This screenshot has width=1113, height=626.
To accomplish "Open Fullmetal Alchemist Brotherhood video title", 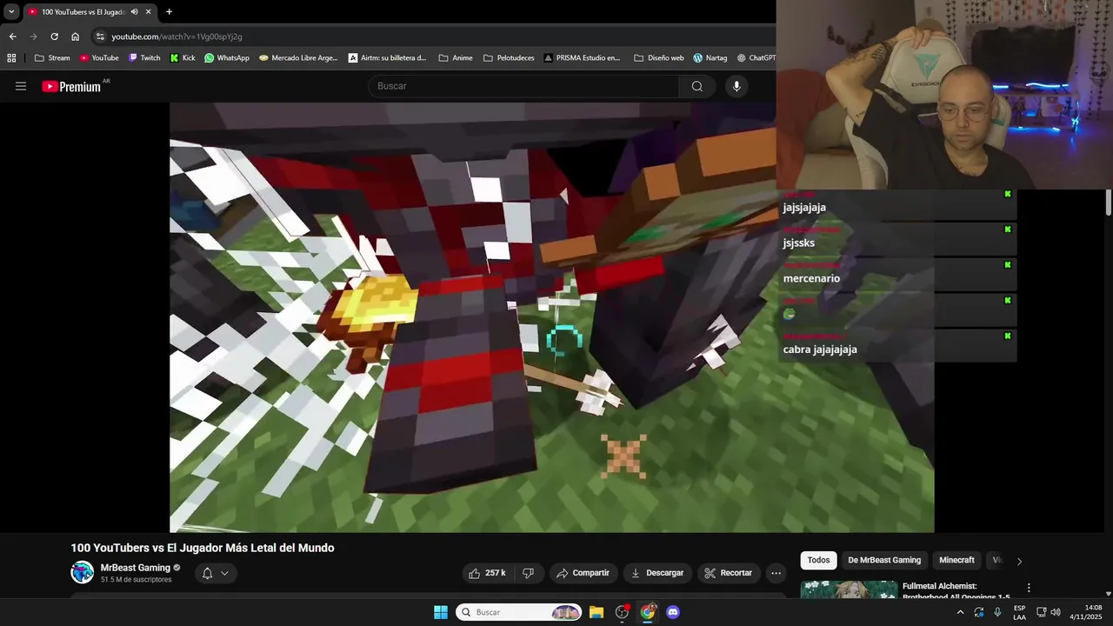I will click(956, 591).
